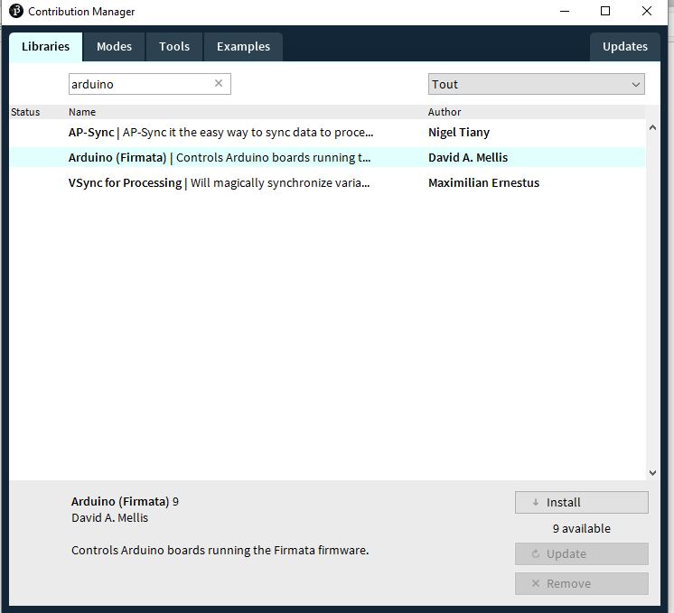This screenshot has height=613, width=674.
Task: Switch to the Examples tab
Action: tap(243, 46)
